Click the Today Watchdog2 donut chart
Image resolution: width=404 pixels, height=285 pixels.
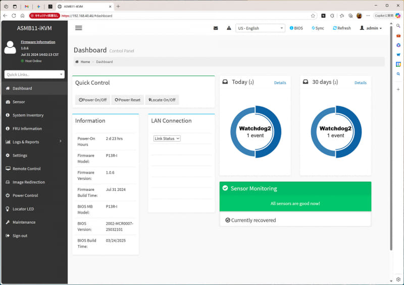pos(256,131)
